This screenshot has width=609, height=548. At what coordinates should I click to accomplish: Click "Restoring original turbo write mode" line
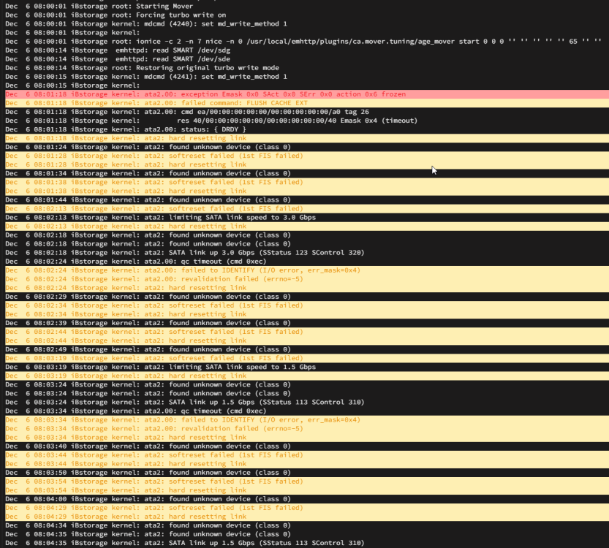tap(307, 68)
